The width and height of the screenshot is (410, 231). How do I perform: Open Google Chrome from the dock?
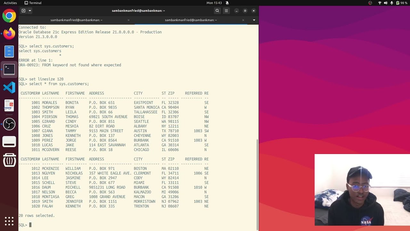coord(9,16)
